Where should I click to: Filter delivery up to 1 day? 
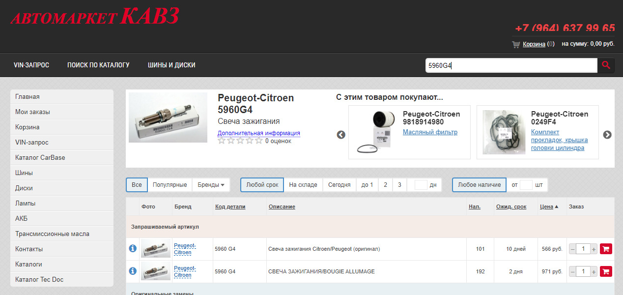click(x=367, y=185)
